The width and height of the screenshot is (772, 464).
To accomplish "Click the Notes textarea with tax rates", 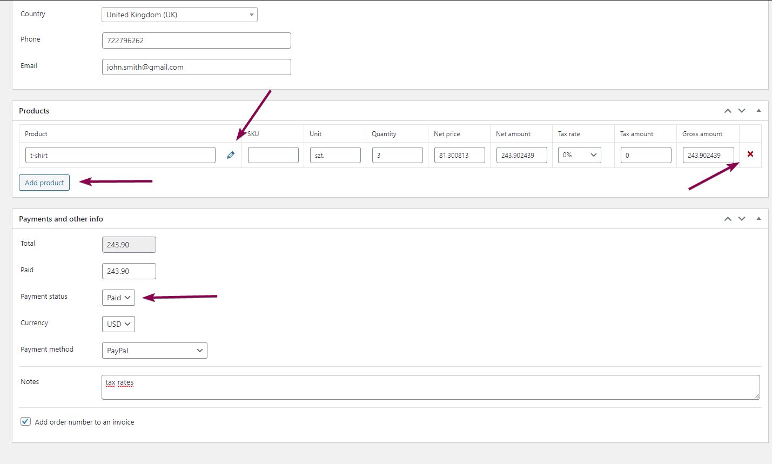I will pyautogui.click(x=431, y=387).
